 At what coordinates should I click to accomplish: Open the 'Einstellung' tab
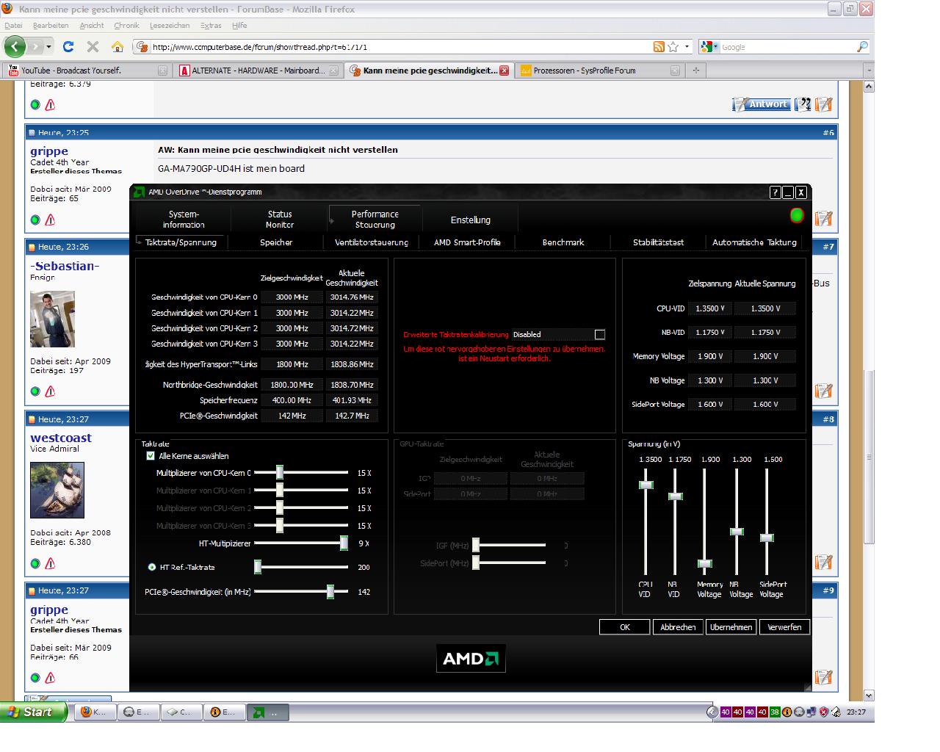point(471,220)
